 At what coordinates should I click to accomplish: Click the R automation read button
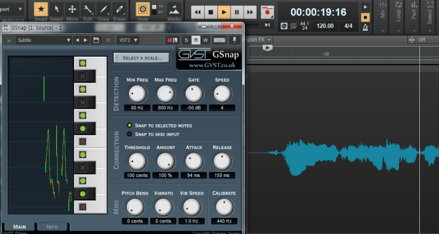click(196, 40)
